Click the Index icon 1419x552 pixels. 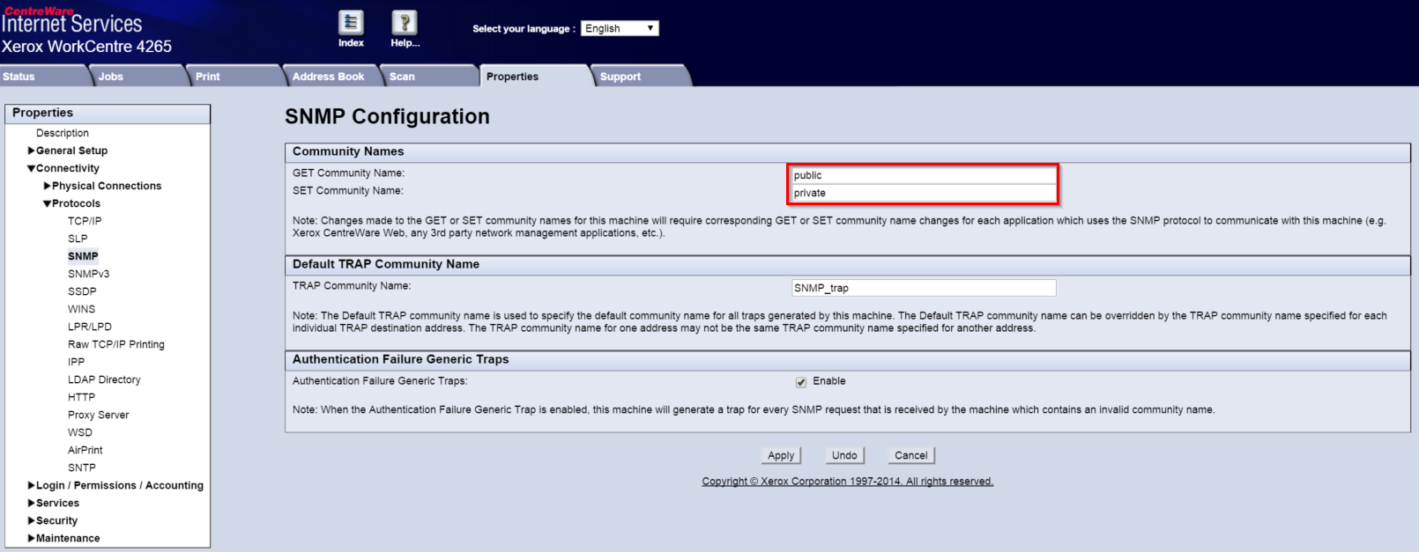[351, 24]
